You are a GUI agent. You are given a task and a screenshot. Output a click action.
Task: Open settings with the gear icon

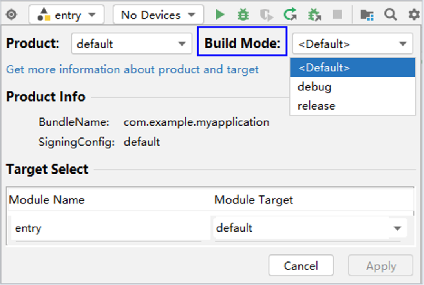pyautogui.click(x=414, y=15)
